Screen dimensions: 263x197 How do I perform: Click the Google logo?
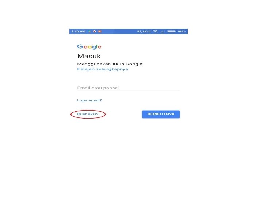tap(89, 47)
